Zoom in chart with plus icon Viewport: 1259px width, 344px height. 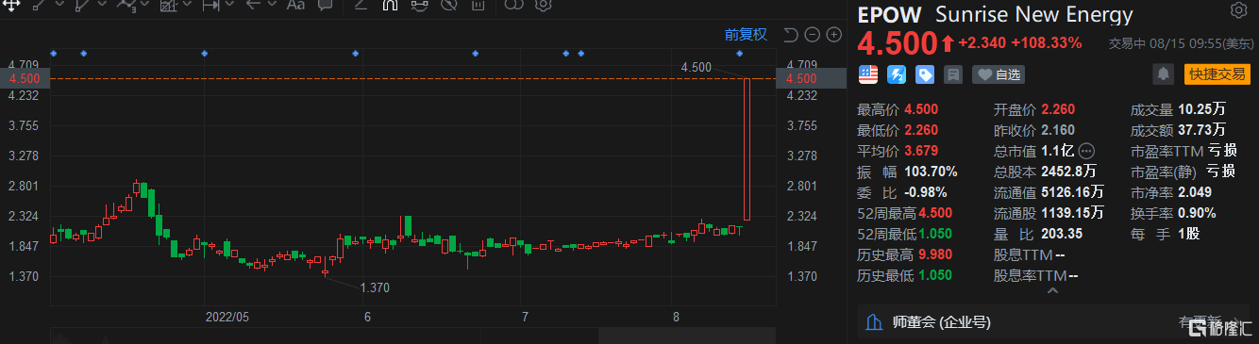click(834, 35)
